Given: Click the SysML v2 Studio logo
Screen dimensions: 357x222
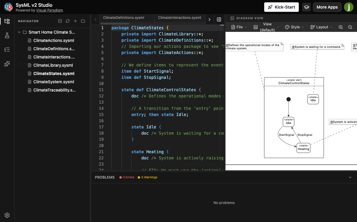Looking at the screenshot, I should pyautogui.click(x=8, y=7).
